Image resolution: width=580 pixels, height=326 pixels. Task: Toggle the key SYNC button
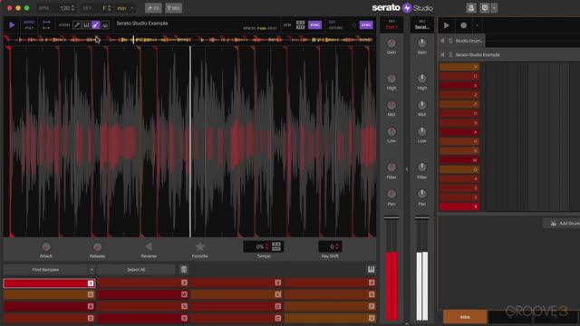tap(366, 24)
